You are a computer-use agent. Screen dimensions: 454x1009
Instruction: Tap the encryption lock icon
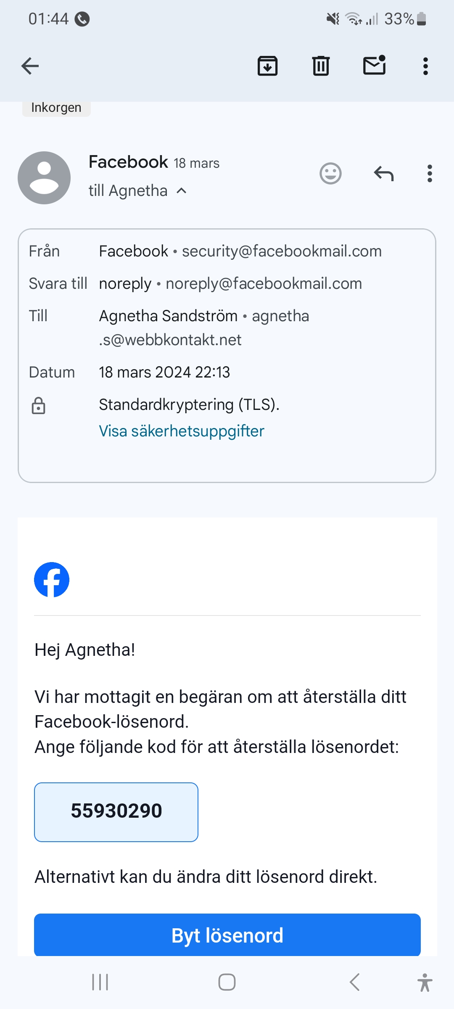coord(39,406)
